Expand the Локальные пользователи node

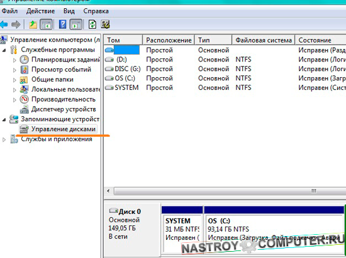coord(14,90)
